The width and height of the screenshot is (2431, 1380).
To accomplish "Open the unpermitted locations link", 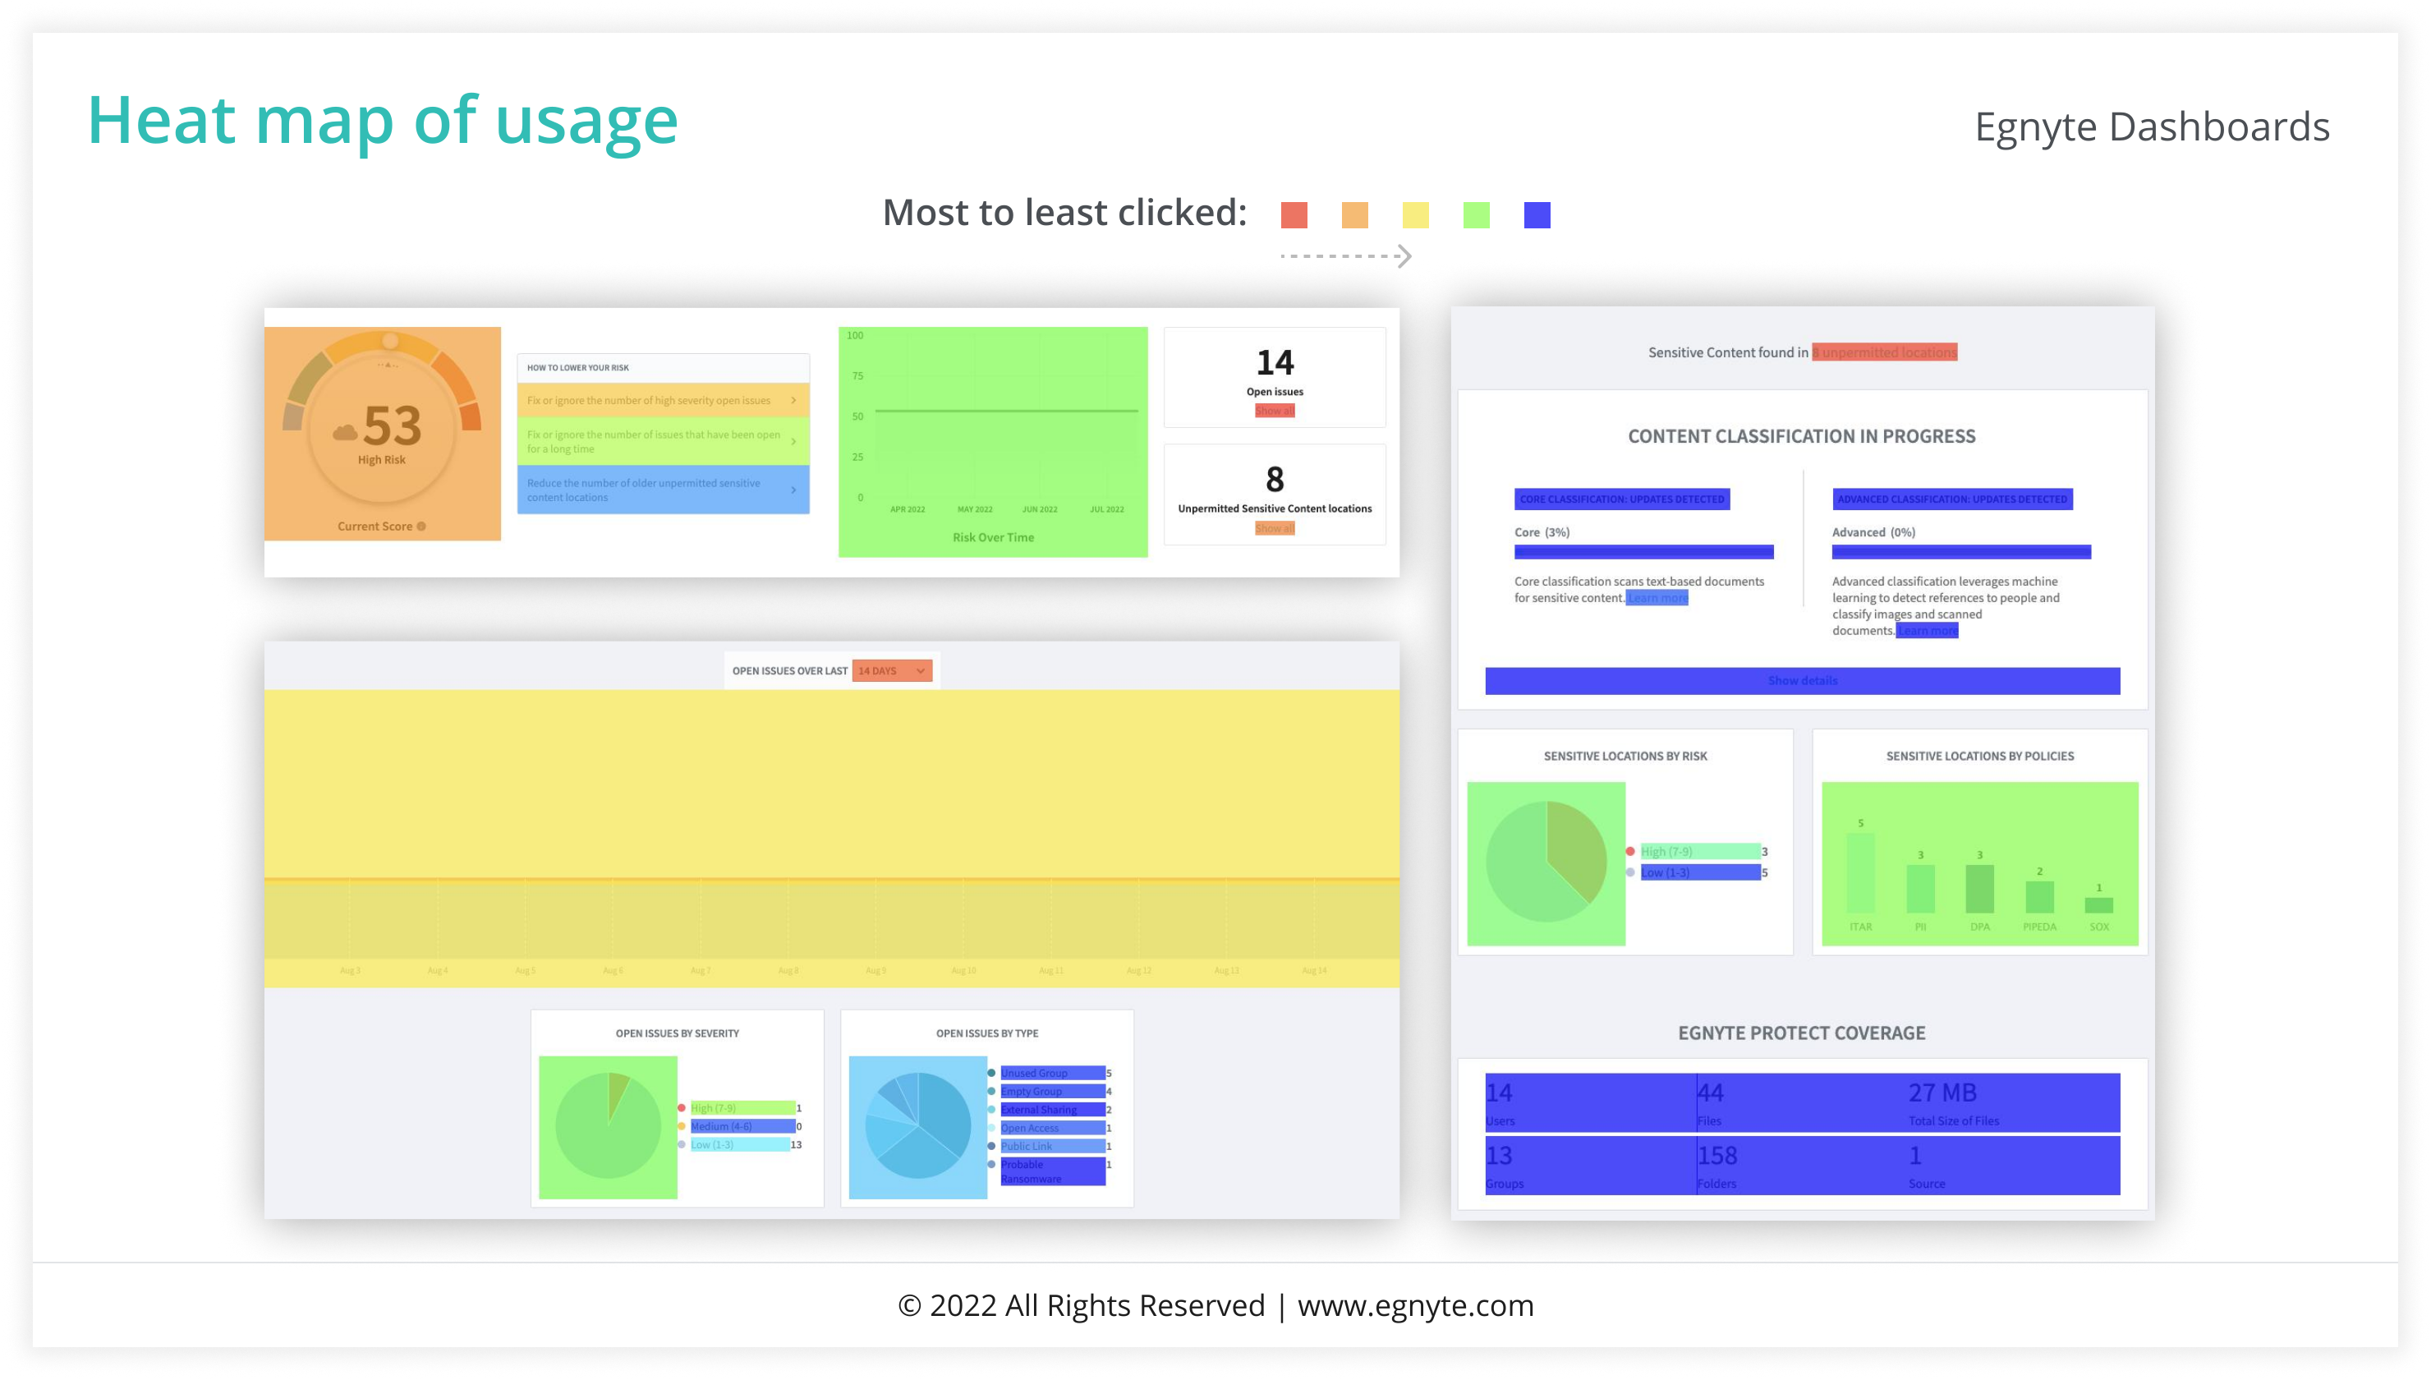I will coord(1884,352).
